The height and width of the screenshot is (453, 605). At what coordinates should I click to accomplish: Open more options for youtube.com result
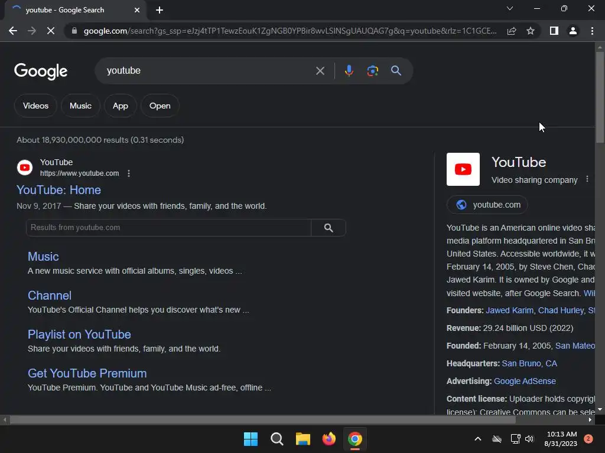[129, 173]
